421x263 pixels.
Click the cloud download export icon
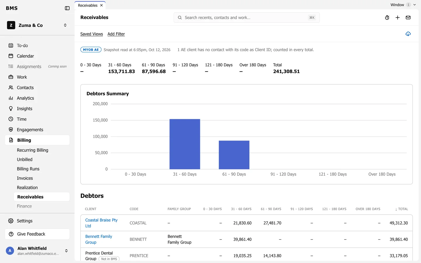pyautogui.click(x=408, y=34)
